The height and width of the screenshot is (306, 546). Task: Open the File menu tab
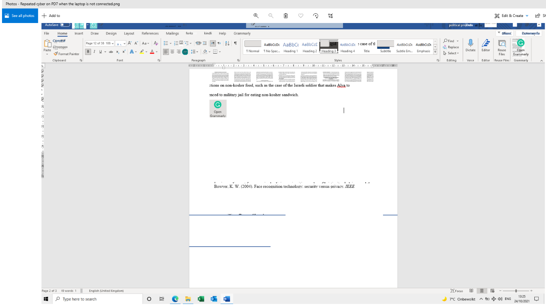point(47,34)
